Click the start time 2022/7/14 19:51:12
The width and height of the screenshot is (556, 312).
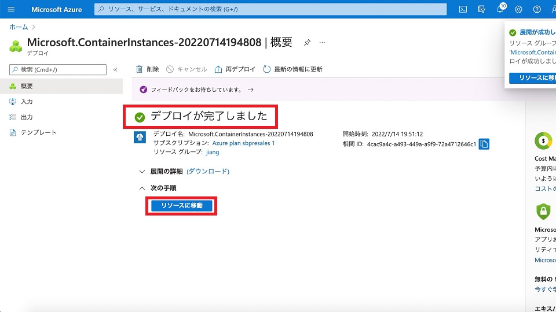click(x=397, y=134)
